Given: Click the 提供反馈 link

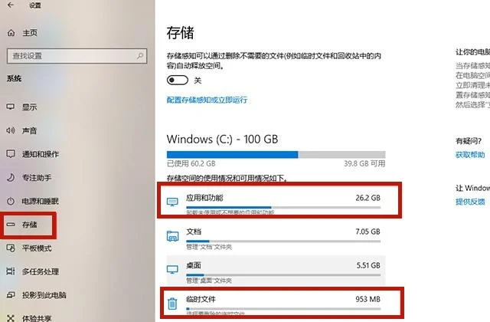Looking at the screenshot, I should [x=470, y=202].
